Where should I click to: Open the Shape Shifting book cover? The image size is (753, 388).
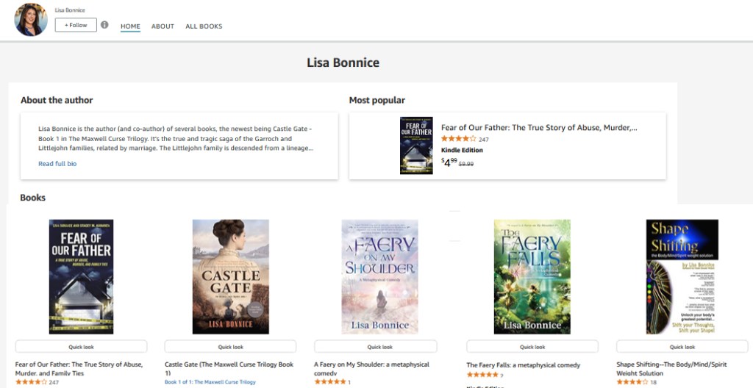(x=681, y=276)
